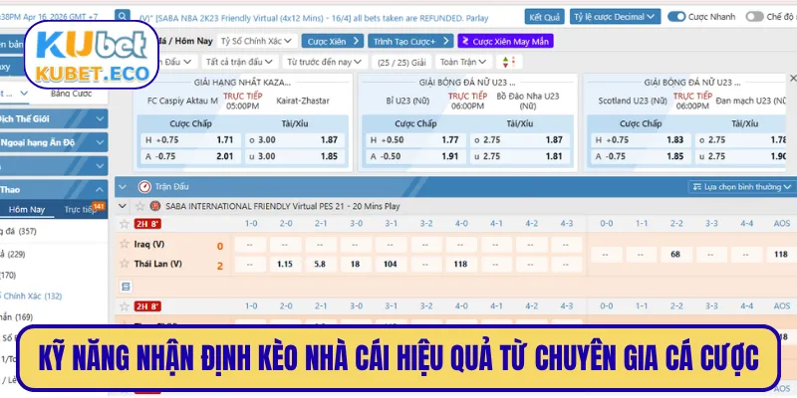Pick H +0.75 odds 1.83 for Scotland U23
Image resolution: width=797 pixels, height=398 pixels.
click(641, 140)
